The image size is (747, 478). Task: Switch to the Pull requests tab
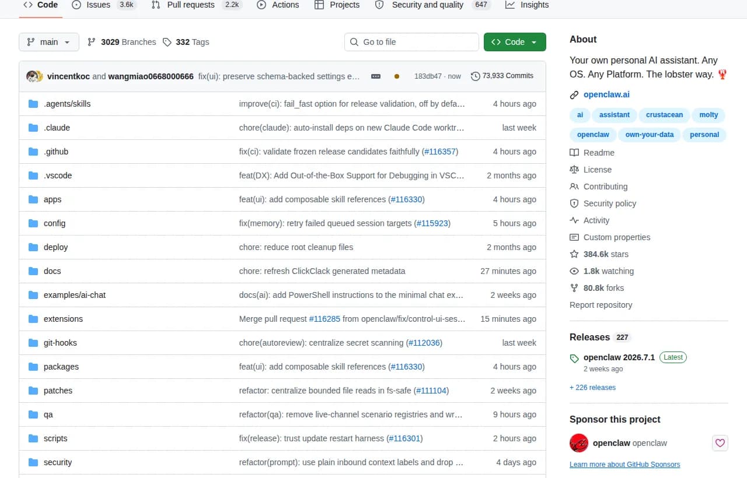pyautogui.click(x=197, y=5)
